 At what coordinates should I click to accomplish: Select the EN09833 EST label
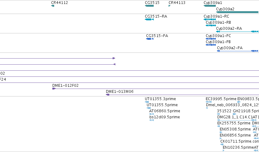(x=248, y=99)
